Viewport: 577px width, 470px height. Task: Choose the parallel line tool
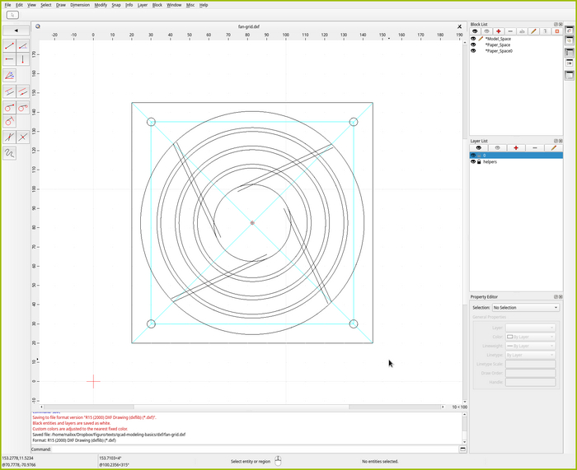pyautogui.click(x=9, y=91)
